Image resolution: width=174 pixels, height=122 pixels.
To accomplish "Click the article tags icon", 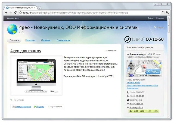I will click(11, 100).
